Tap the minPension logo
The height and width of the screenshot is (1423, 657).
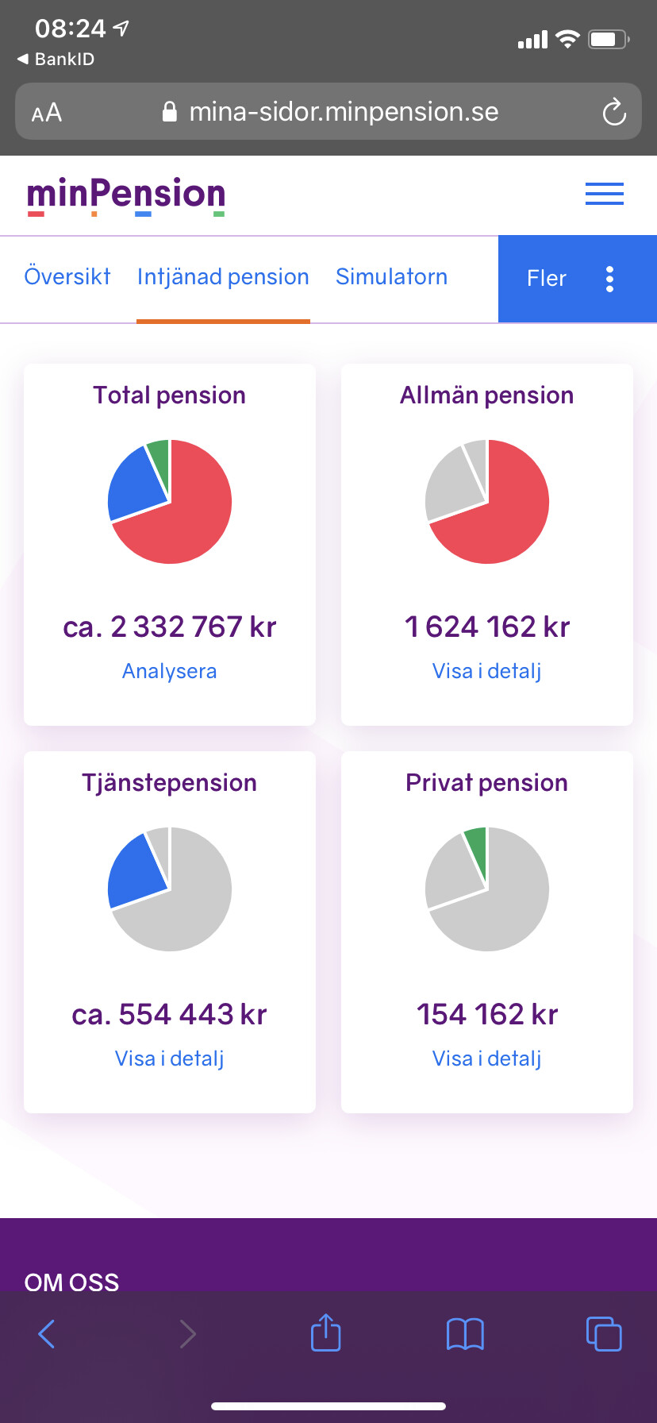point(126,195)
